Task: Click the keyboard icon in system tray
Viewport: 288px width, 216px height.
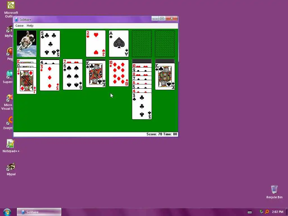Action: (x=250, y=212)
